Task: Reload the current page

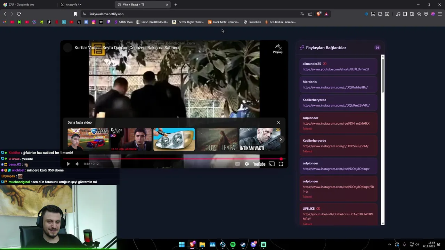Action: [19, 14]
